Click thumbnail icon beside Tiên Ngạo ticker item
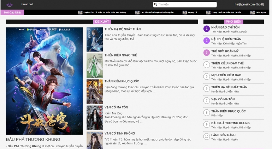The width and height of the screenshot is (272, 149). 253,12
